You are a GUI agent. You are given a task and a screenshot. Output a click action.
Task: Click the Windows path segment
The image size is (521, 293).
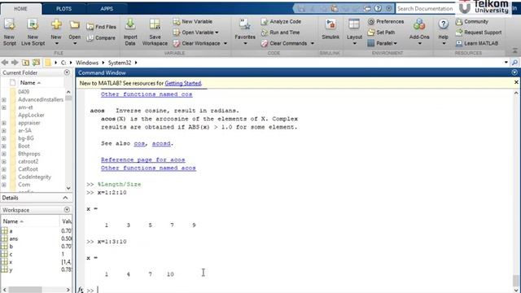[87, 63]
